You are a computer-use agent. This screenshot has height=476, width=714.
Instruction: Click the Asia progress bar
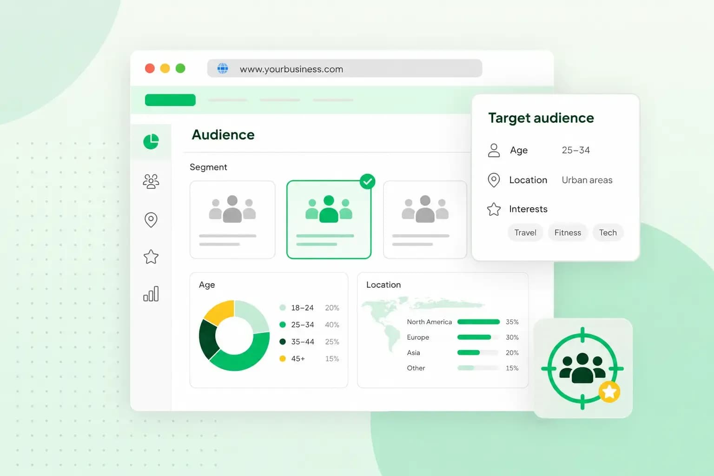tap(478, 352)
